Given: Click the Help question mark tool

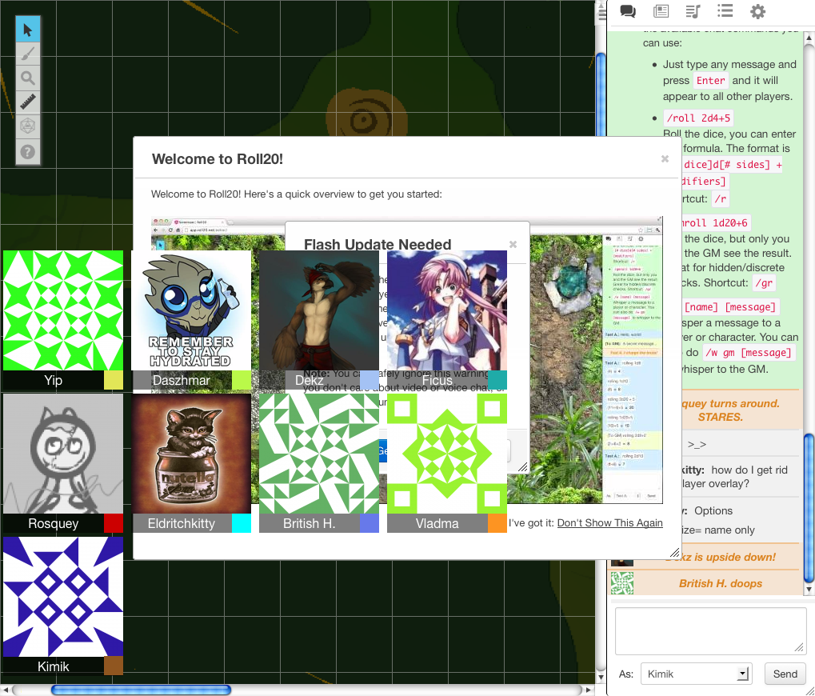Looking at the screenshot, I should (28, 151).
